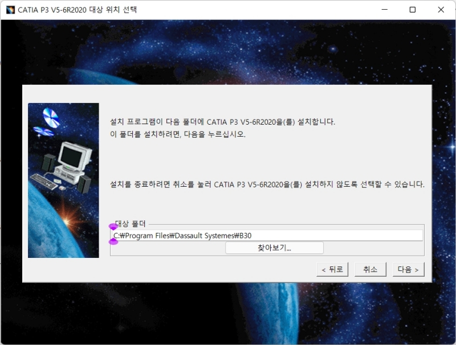
Task: Open the 찾아보기... browse folder dialog
Action: point(274,248)
